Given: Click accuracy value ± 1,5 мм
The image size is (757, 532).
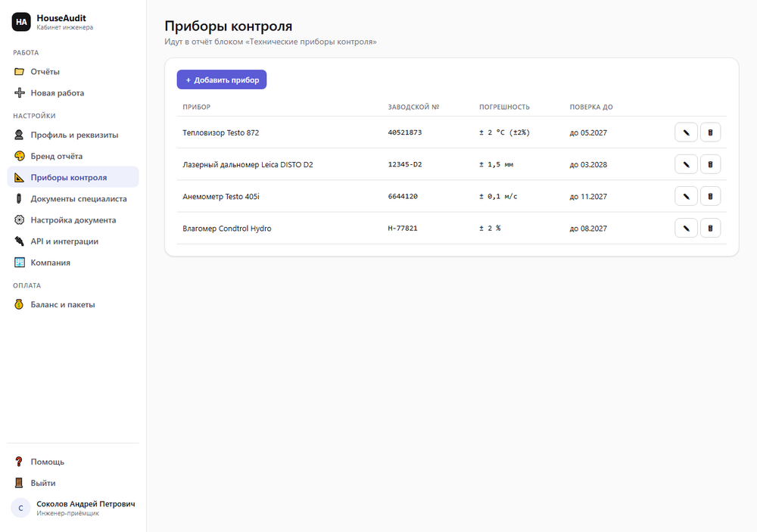Looking at the screenshot, I should 497,164.
